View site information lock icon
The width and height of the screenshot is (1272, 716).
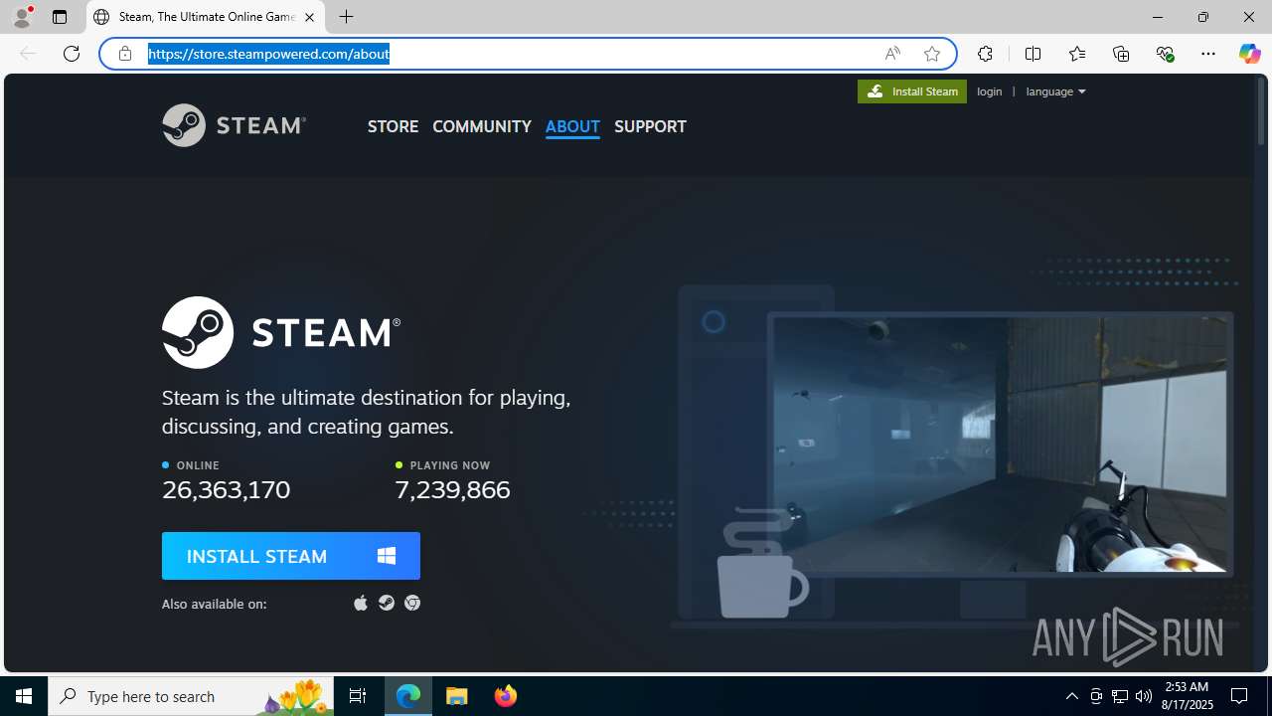(124, 54)
